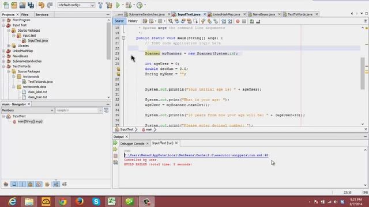Screen dimensions: 369x207
Task: Click the Undo arrow icon
Action: 42,5
